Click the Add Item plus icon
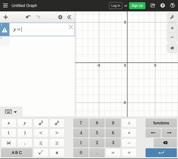178x159 pixels. pos(6,17)
